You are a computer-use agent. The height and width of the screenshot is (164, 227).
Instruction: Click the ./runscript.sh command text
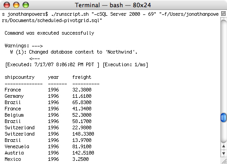point(70,14)
